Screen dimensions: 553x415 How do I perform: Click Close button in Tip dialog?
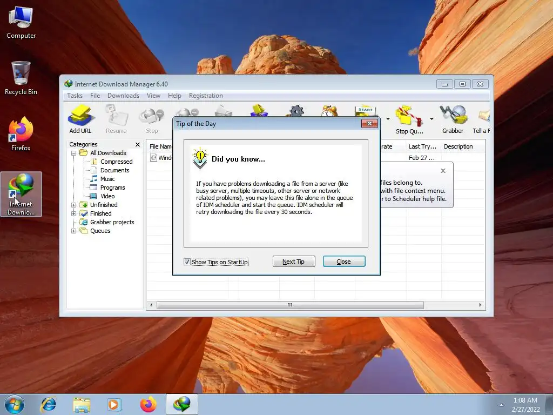[x=344, y=262]
